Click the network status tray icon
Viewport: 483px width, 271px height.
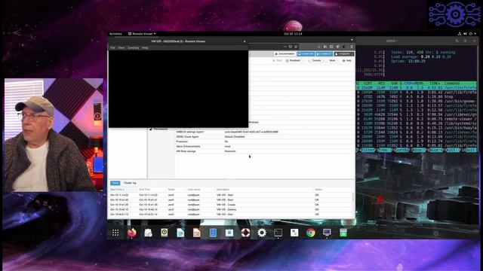460,34
